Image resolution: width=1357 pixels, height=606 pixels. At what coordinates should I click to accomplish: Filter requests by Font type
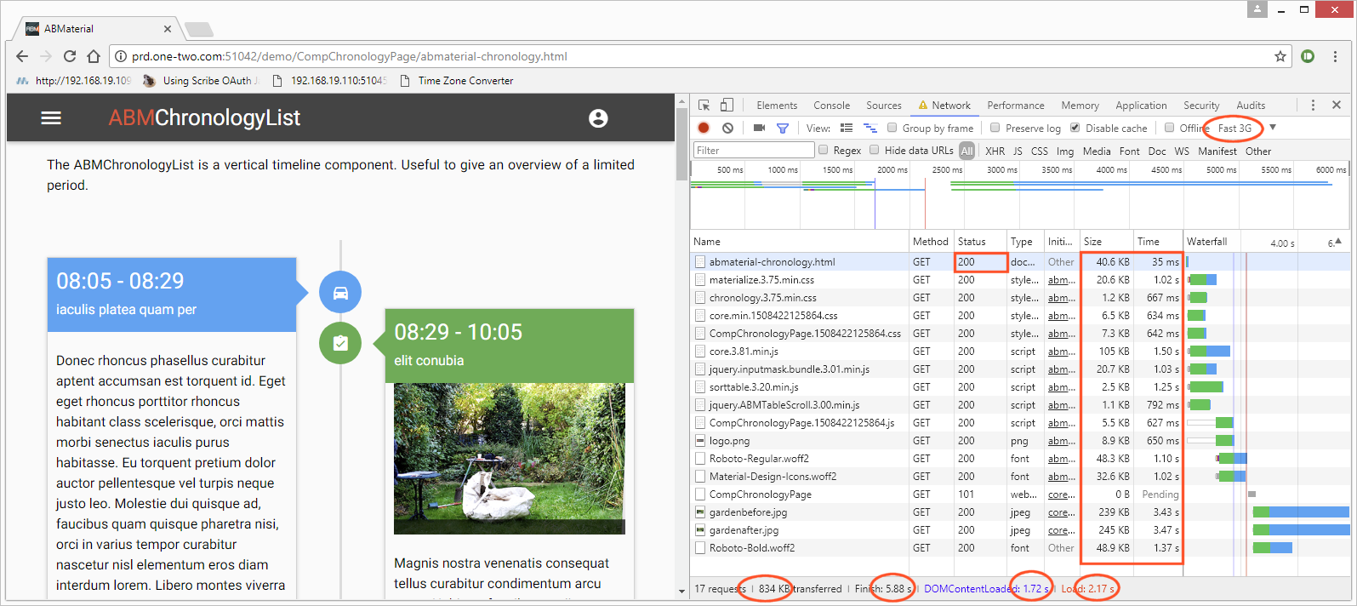pos(1130,151)
